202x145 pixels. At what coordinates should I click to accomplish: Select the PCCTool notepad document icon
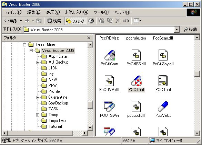point(163,81)
